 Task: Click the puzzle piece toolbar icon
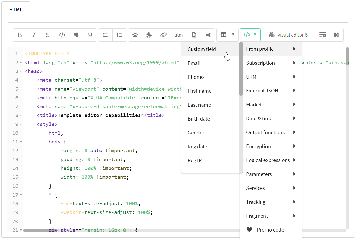point(149,35)
